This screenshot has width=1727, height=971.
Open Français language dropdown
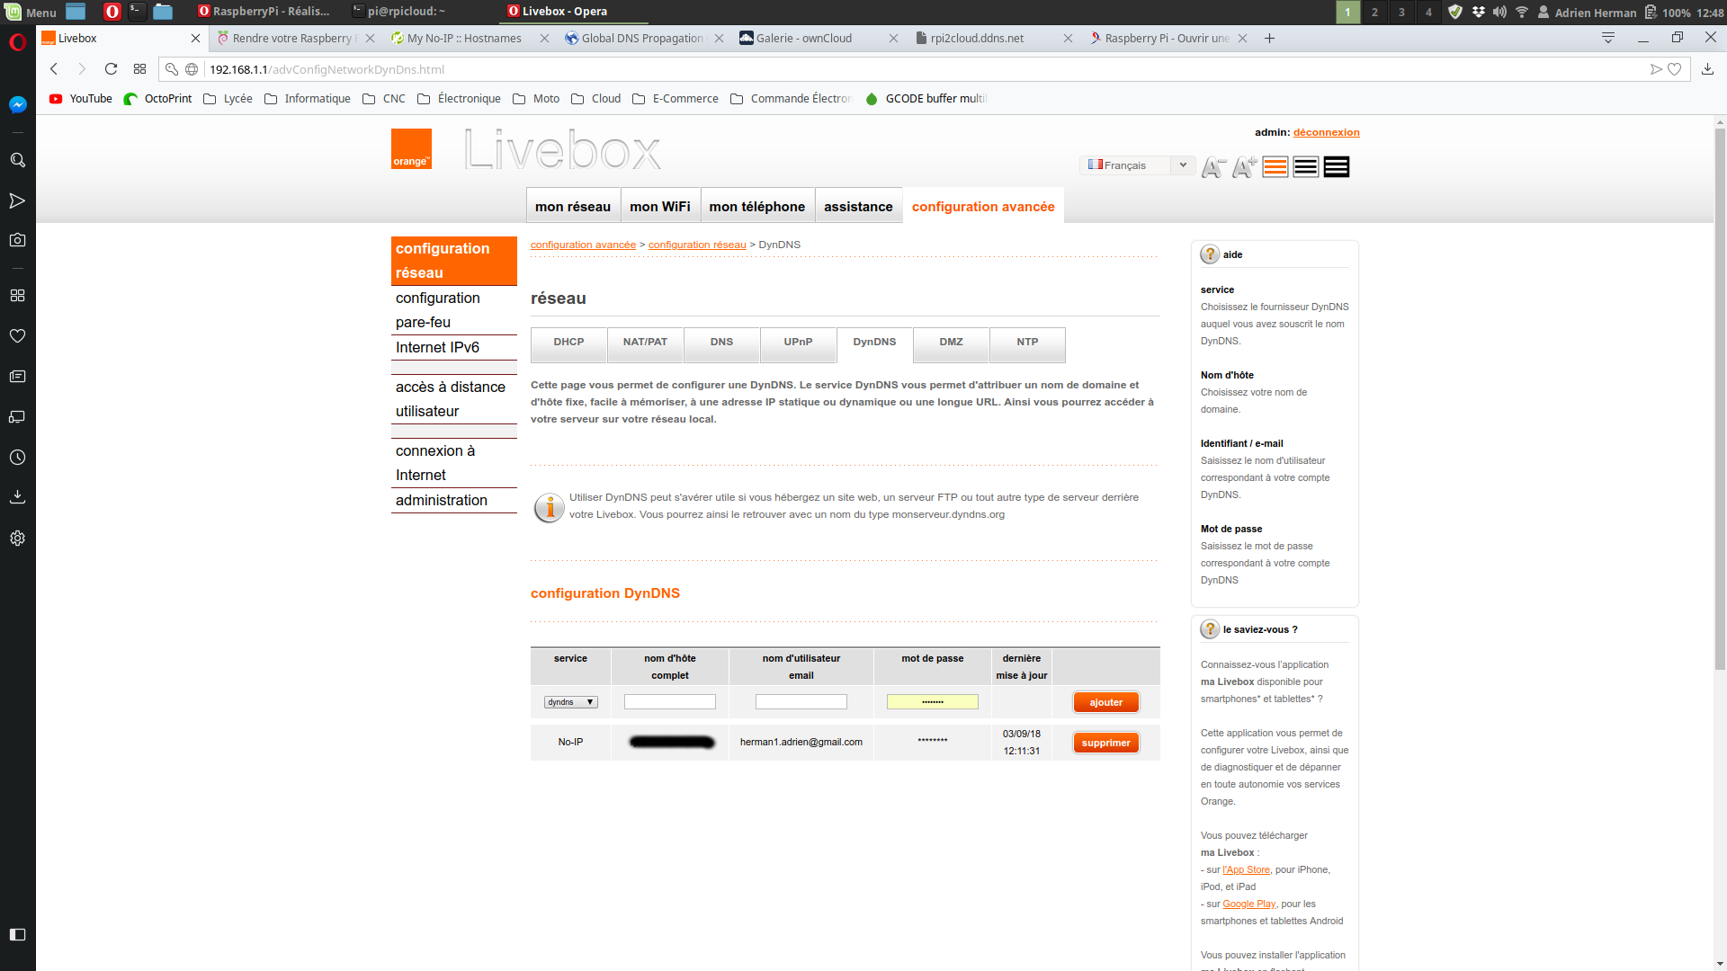click(1137, 165)
